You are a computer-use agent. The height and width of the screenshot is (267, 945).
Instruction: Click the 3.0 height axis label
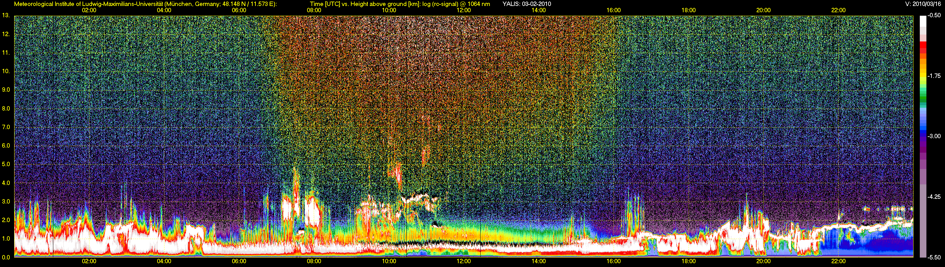[x=6, y=202]
